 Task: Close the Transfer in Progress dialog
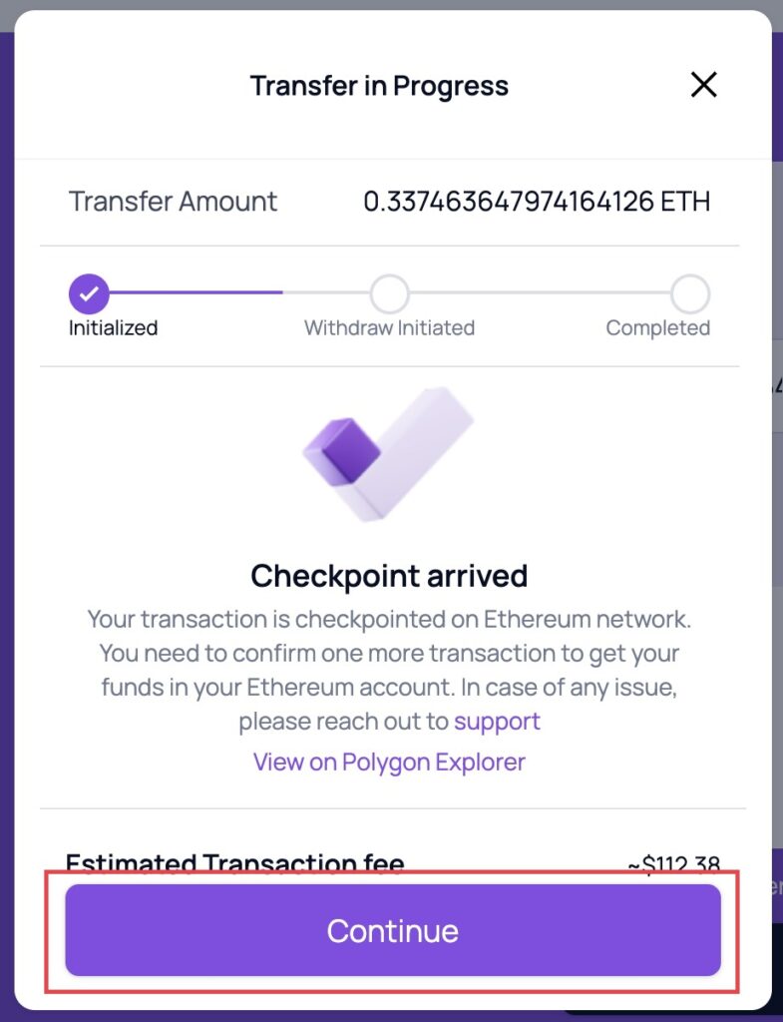[703, 85]
